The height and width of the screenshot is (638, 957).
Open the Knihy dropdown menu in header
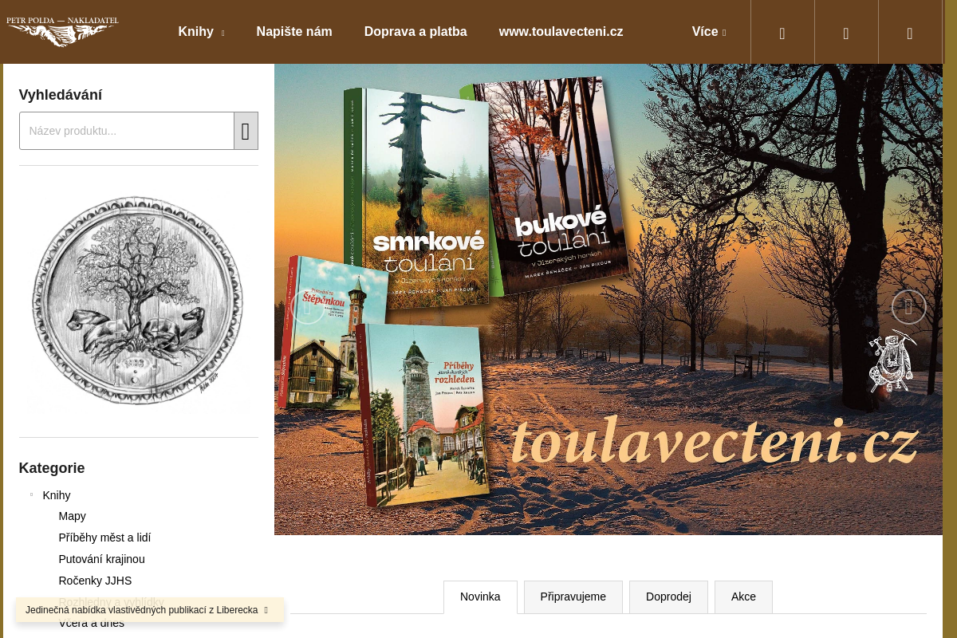[x=201, y=32]
